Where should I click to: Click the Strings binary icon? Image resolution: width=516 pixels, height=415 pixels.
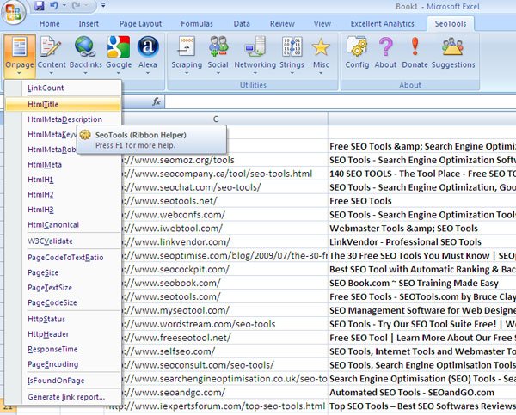pos(292,46)
